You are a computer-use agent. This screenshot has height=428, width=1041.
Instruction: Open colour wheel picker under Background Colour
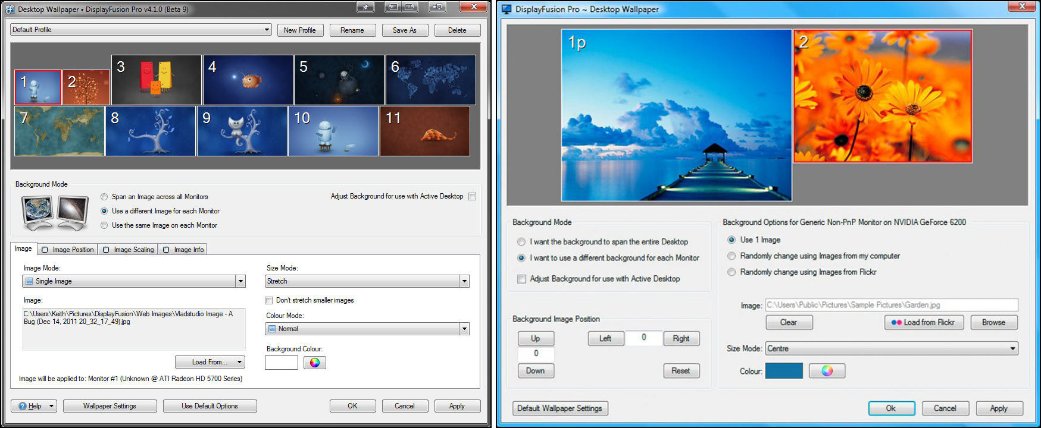pyautogui.click(x=315, y=363)
